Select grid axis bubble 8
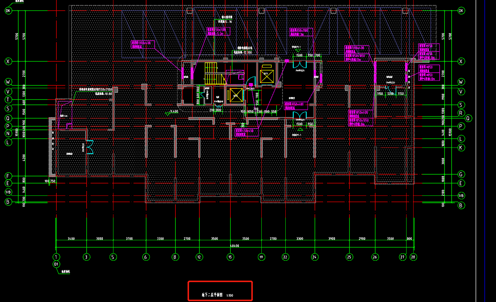496x302 pixels. click(175, 257)
